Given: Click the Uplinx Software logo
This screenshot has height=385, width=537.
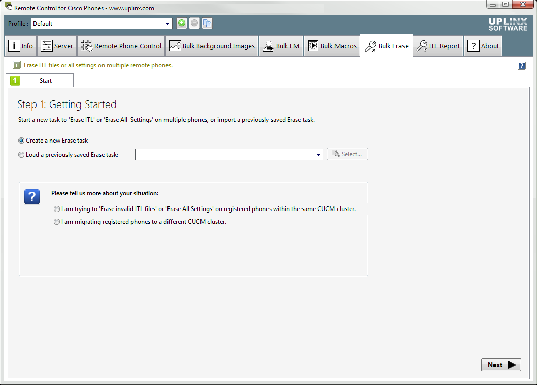Looking at the screenshot, I should (508, 25).
